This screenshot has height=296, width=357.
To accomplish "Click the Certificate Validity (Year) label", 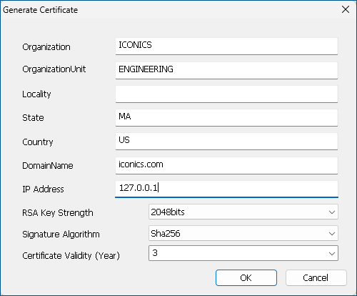I will [x=71, y=256].
